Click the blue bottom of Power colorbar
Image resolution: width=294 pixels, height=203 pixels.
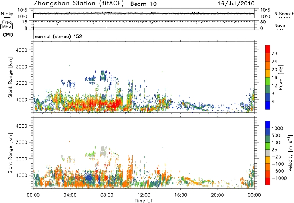coord(268,105)
